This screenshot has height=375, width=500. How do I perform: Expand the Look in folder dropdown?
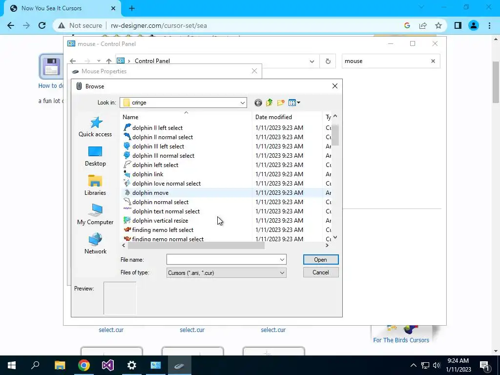tap(242, 103)
